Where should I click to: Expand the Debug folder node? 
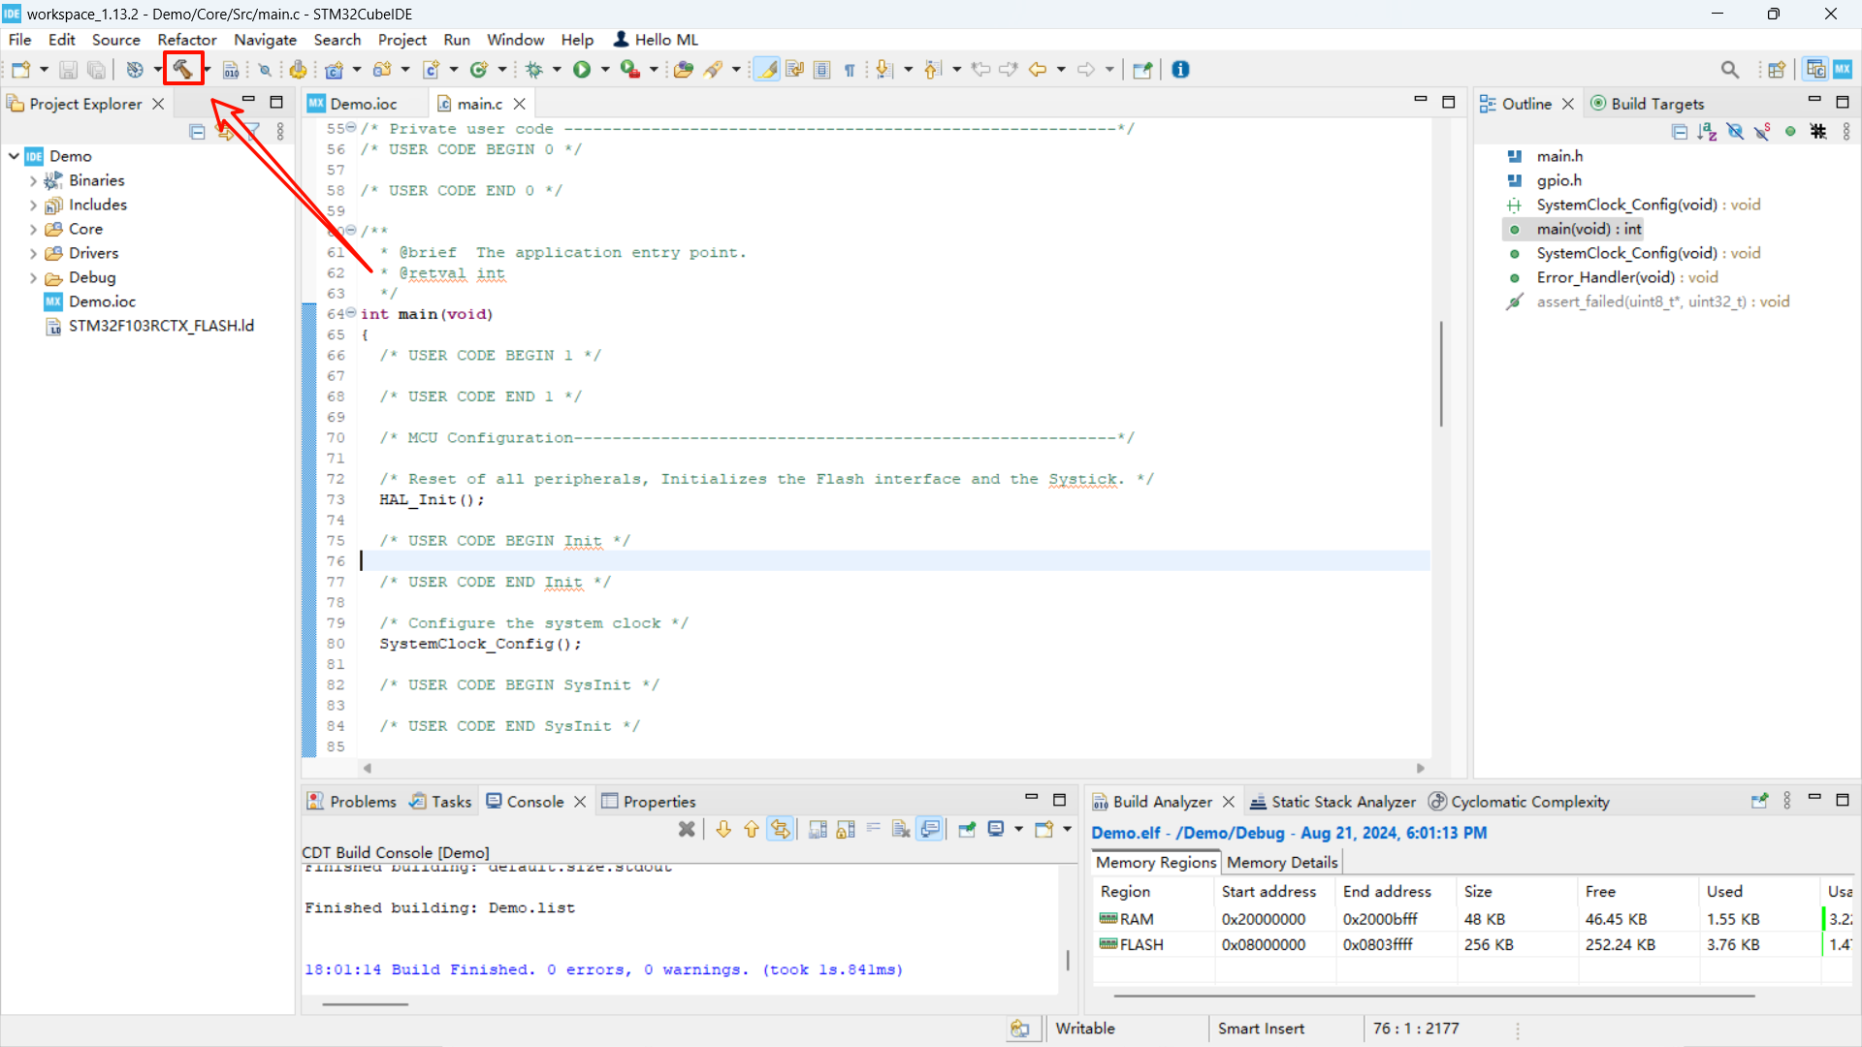(x=33, y=277)
